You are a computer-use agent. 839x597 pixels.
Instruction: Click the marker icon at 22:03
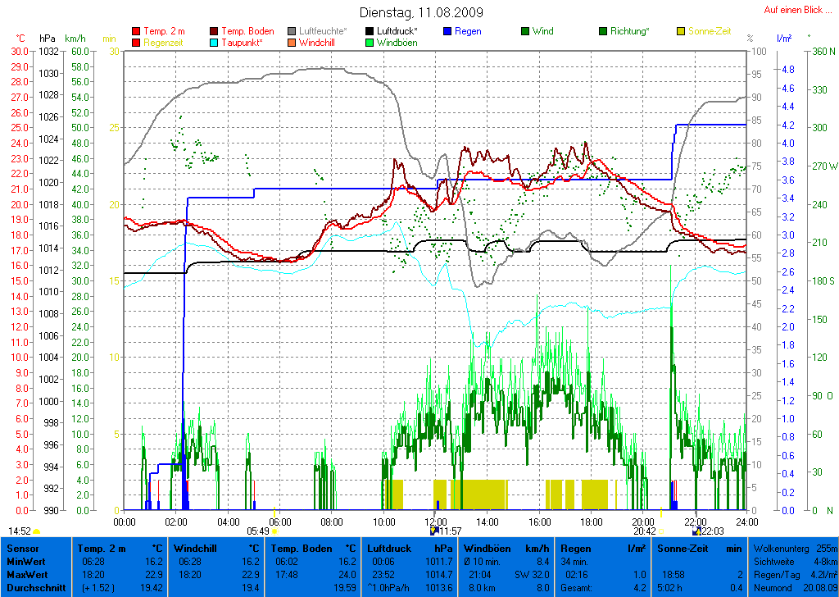point(695,531)
